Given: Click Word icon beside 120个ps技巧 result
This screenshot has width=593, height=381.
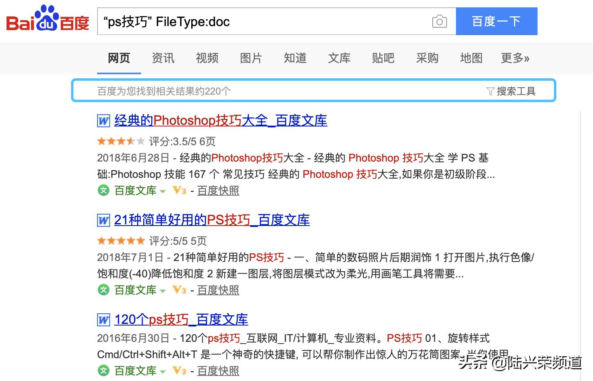Looking at the screenshot, I should click(x=104, y=320).
